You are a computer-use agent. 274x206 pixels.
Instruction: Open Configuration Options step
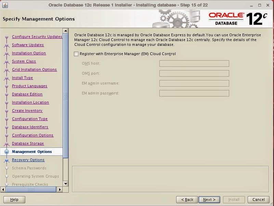[x=33, y=135]
